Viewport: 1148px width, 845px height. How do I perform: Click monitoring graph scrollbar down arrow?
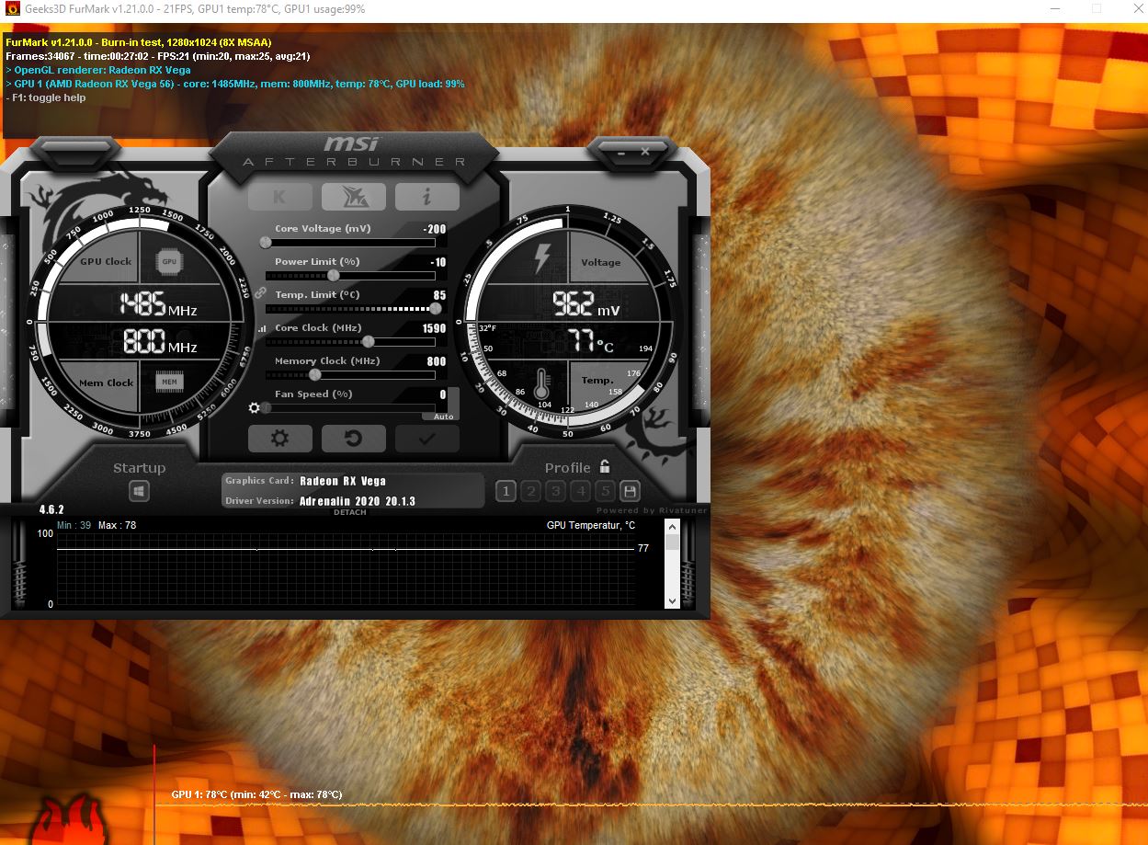point(672,600)
